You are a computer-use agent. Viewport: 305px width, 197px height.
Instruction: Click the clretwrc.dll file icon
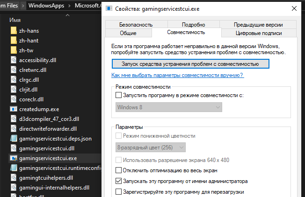click(14, 70)
